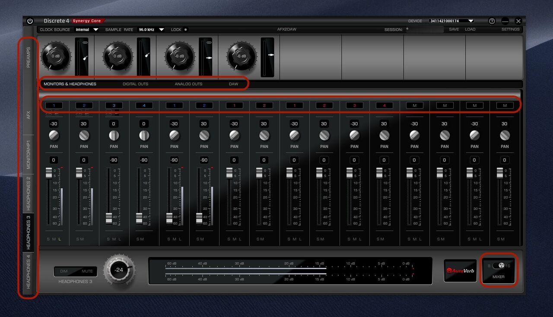Toggle the lit L link on first channel strip
The width and height of the screenshot is (553, 317).
click(60, 239)
